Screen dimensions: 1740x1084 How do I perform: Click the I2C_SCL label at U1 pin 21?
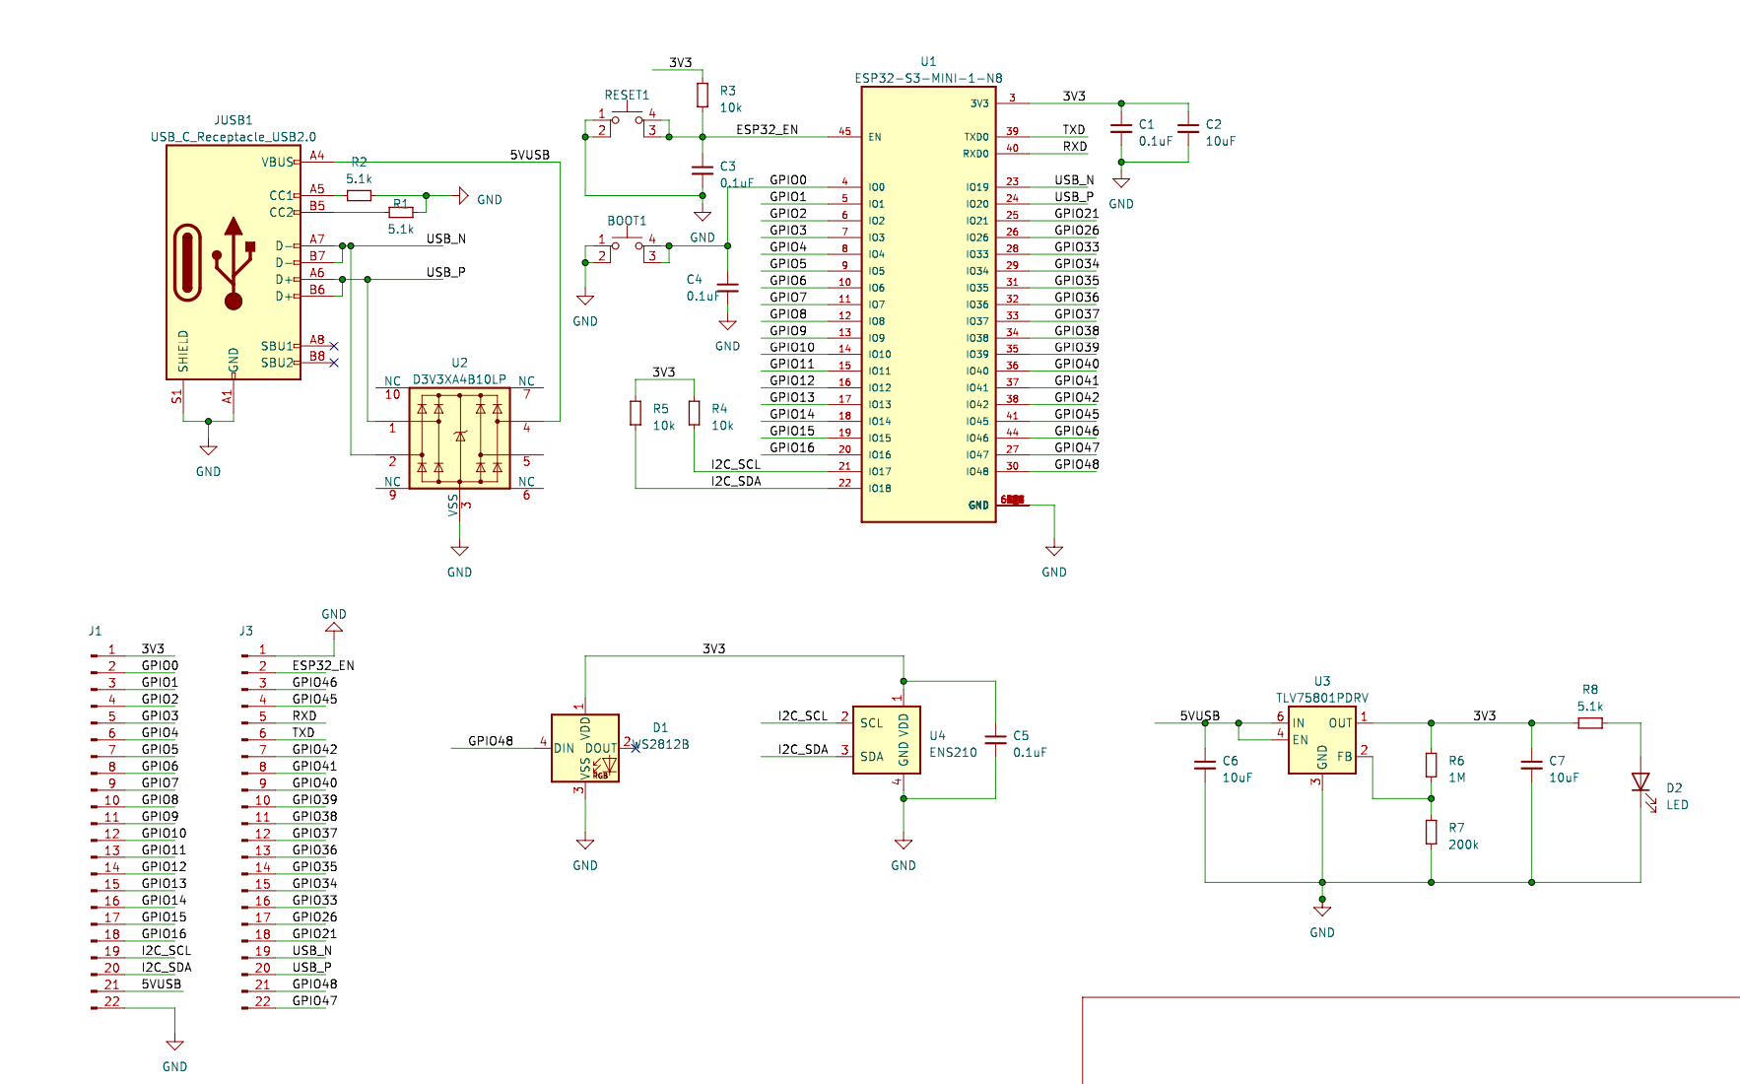[x=736, y=464]
